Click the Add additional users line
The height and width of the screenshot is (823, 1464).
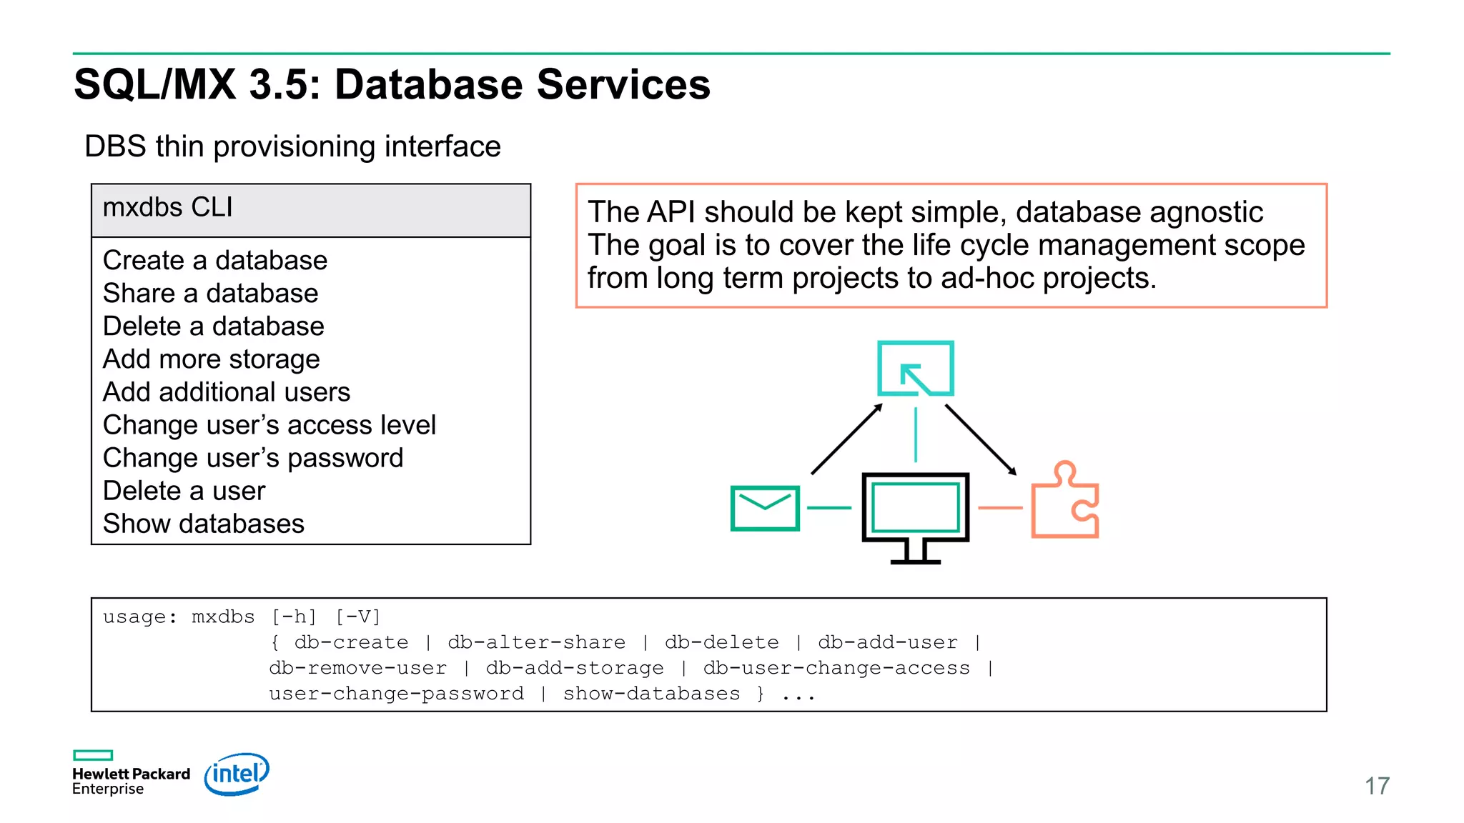tap(227, 391)
